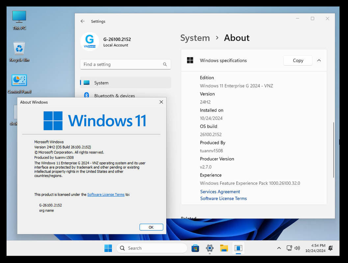Open Services Agreement link
The image size is (348, 263).
coord(220,192)
